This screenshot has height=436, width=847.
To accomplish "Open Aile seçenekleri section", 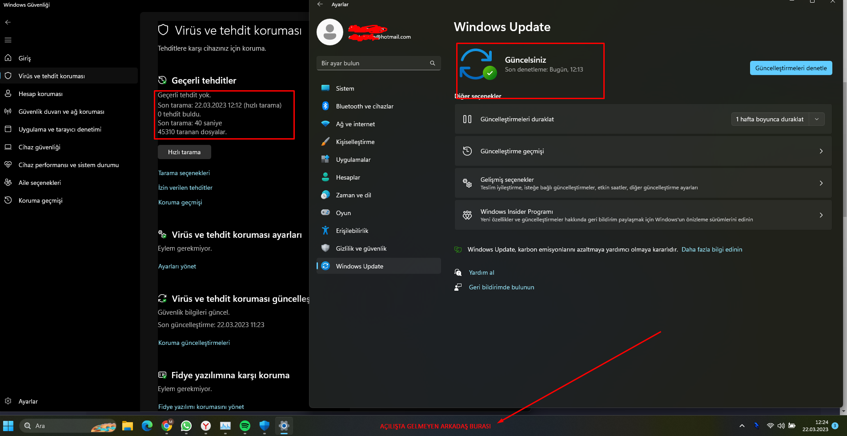I will (69, 183).
